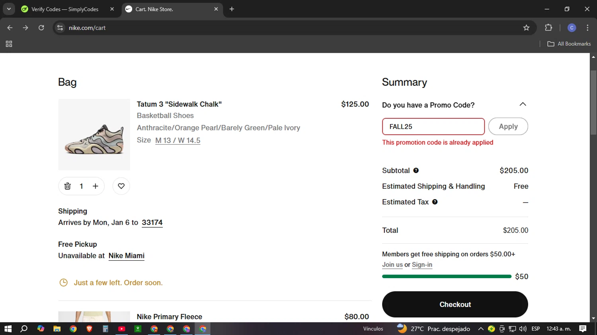Click the Subtotal help question-mark icon
Image resolution: width=597 pixels, height=335 pixels.
[416, 170]
